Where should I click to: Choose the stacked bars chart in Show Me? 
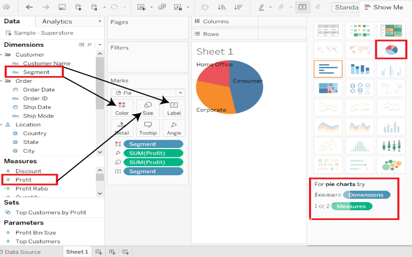[359, 69]
